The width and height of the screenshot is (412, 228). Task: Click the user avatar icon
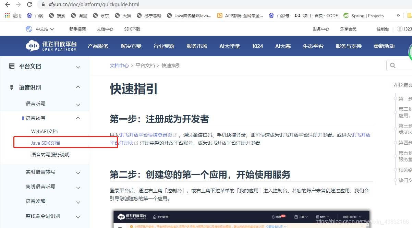[400, 29]
